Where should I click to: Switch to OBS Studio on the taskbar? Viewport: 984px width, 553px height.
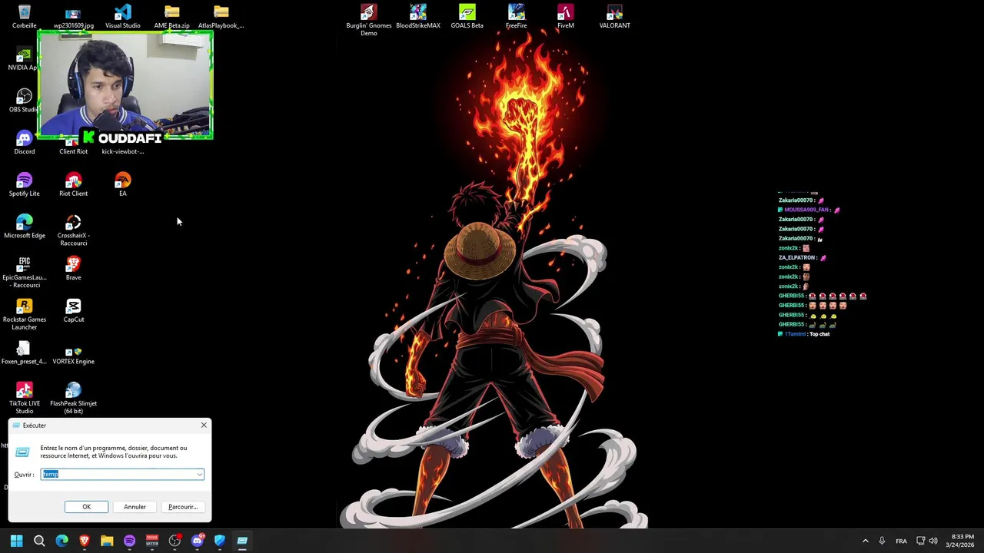[175, 541]
